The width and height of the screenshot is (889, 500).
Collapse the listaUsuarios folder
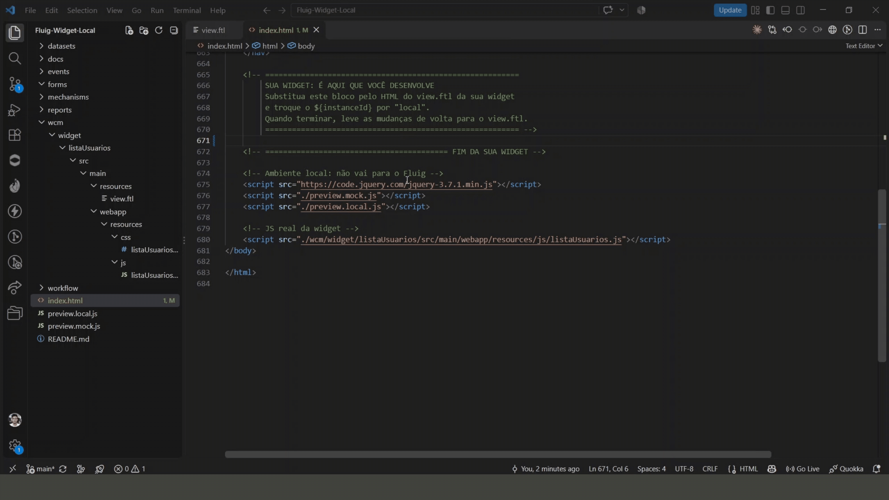[x=105, y=148]
